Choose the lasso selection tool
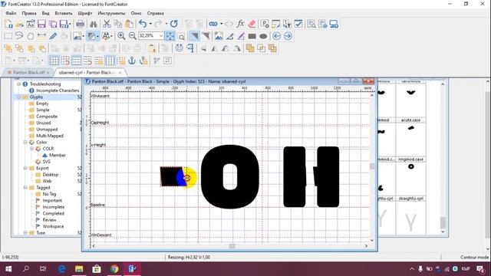The image size is (491, 276). coord(19,36)
